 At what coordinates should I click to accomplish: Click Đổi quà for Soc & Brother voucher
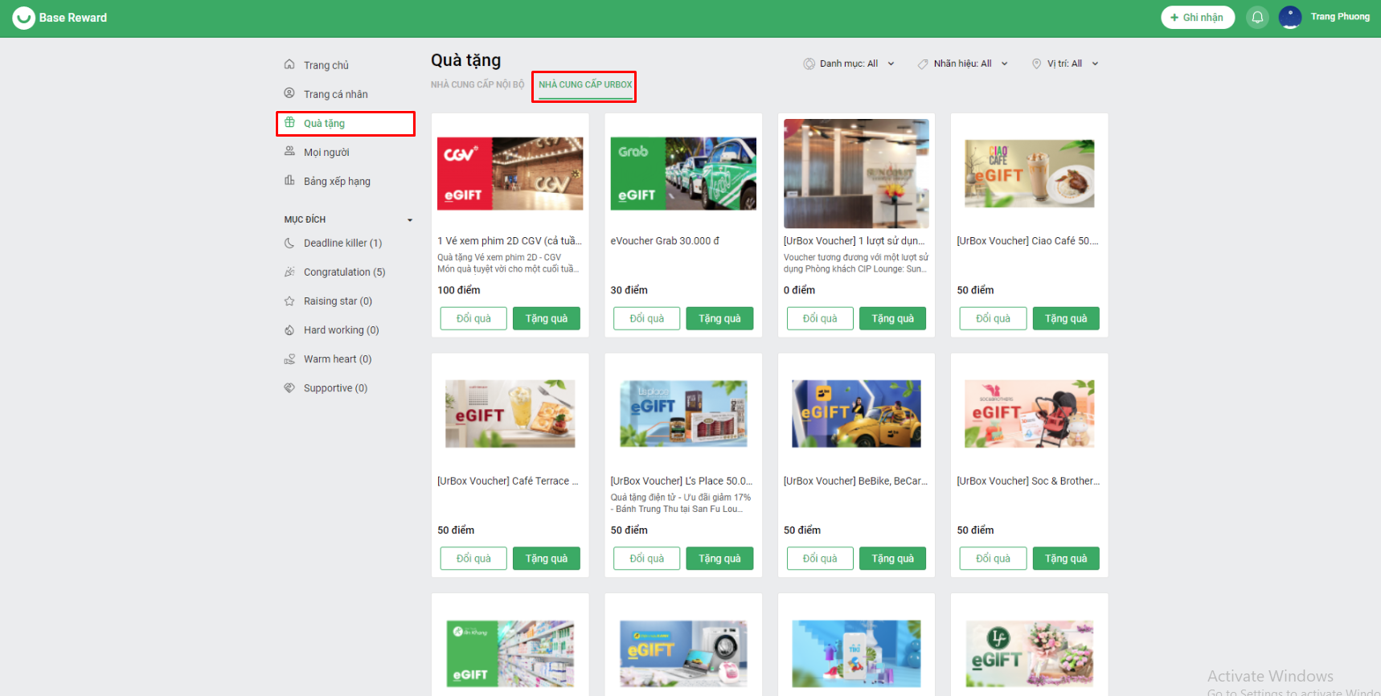tap(993, 559)
